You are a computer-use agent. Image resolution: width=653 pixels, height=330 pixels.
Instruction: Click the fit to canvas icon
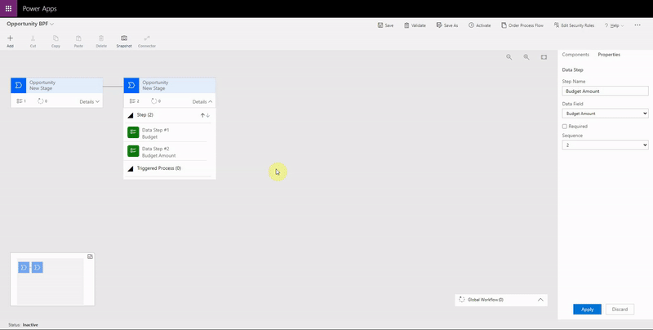(x=544, y=57)
